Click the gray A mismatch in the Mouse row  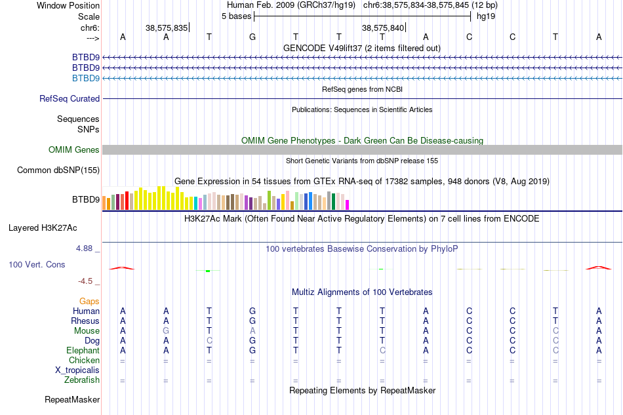[x=252, y=331]
